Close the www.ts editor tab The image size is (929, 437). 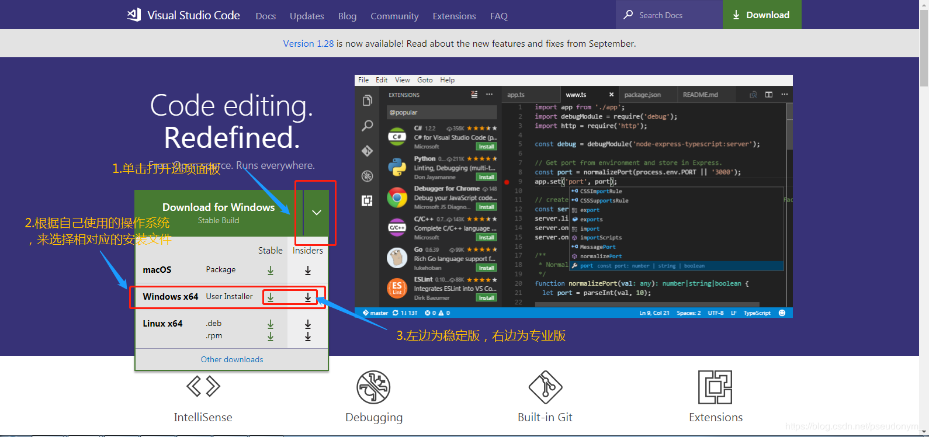click(x=611, y=95)
